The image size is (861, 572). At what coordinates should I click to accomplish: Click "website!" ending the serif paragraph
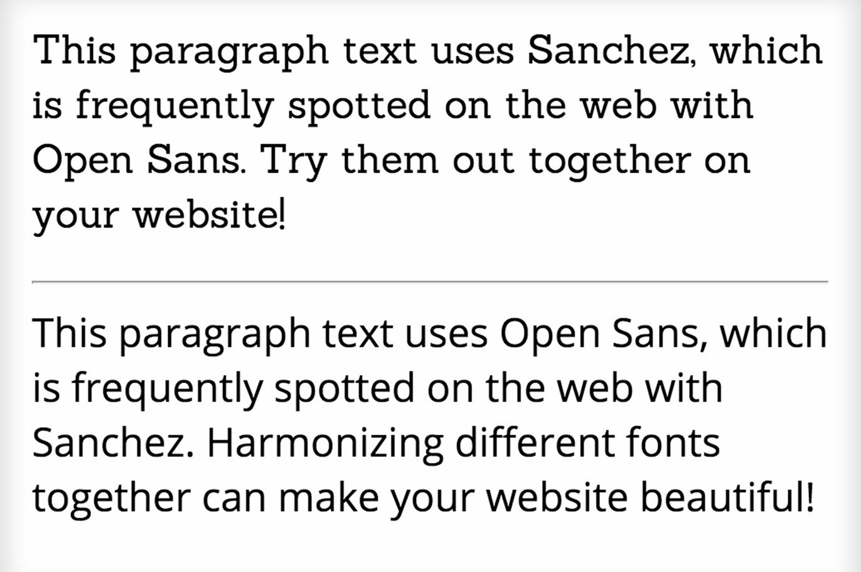coord(209,215)
